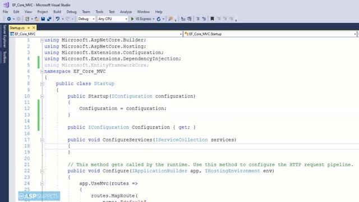Open the Edit menu
Viewport: 359px width, 202px height.
16,12
